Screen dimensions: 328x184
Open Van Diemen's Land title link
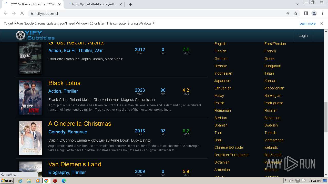tap(75, 164)
